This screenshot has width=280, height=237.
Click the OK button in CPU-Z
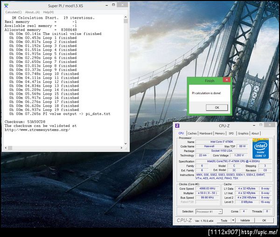(x=264, y=221)
